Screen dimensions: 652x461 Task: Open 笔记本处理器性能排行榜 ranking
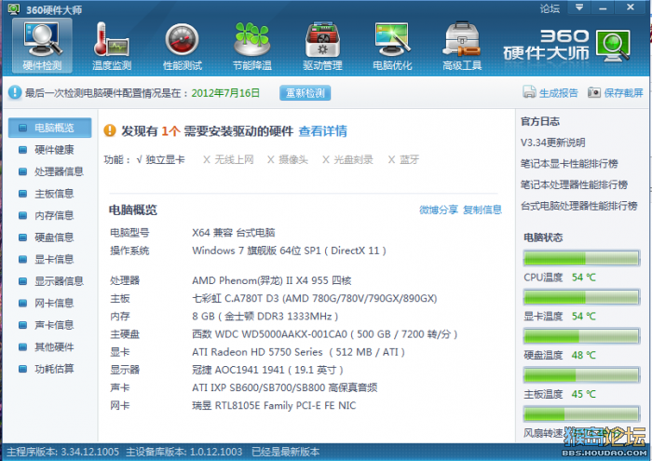pos(574,184)
